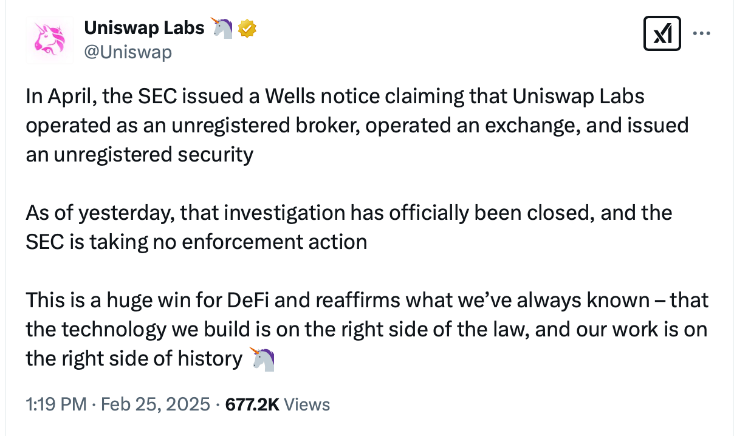
Task: Open the @Uniswap handle link
Action: [x=128, y=52]
